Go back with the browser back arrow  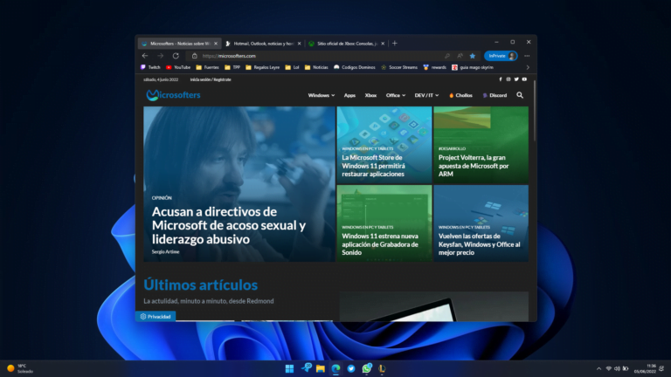pyautogui.click(x=145, y=56)
